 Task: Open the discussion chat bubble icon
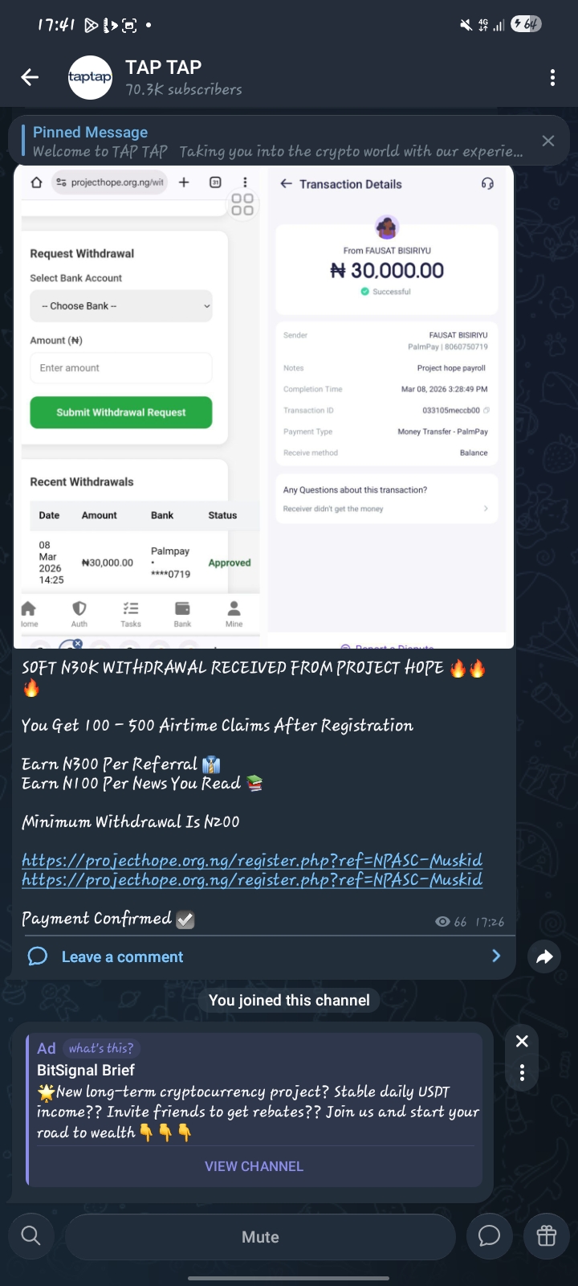tap(489, 1236)
